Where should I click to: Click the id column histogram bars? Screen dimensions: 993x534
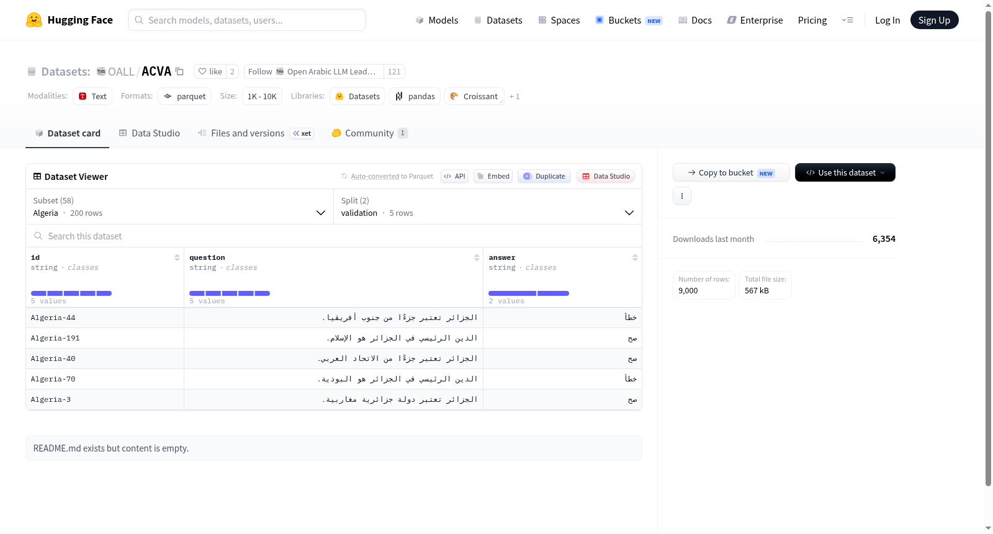tap(71, 293)
